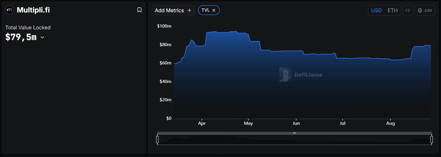Click the plus icon beside Add Metrics

click(x=189, y=10)
